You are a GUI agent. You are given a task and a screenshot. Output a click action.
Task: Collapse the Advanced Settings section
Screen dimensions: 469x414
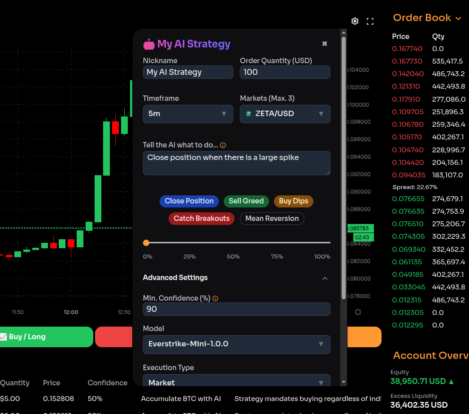click(x=325, y=278)
